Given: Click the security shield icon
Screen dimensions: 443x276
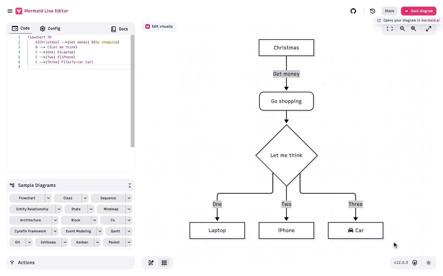Looking at the screenshot, I should click(415, 263).
